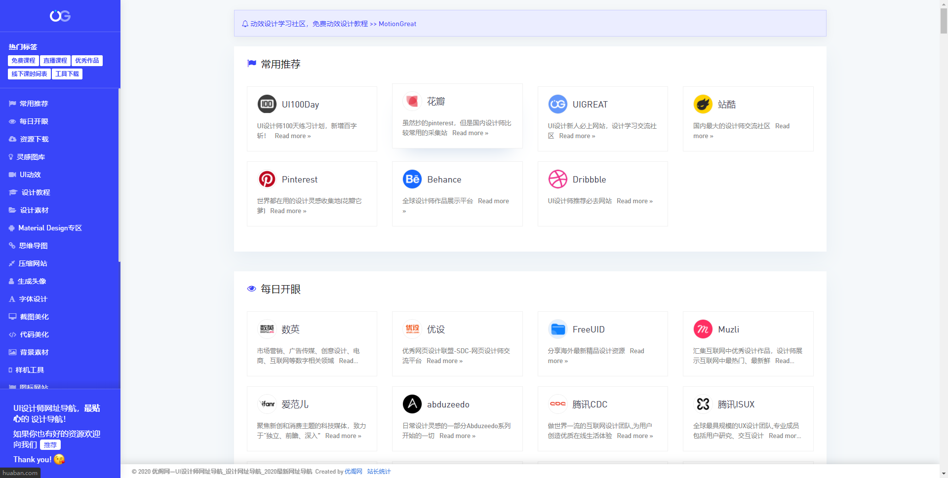Open the 腾讯CDC icon

[557, 404]
